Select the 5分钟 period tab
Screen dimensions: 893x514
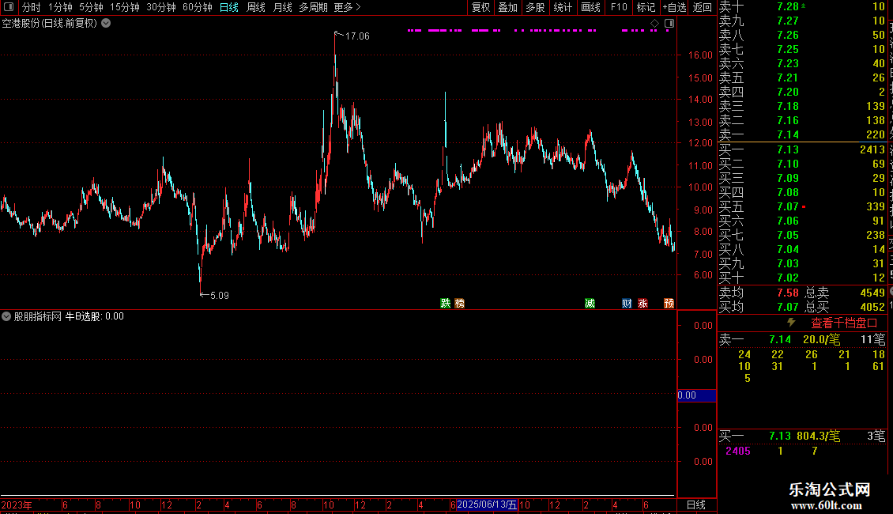(x=91, y=7)
